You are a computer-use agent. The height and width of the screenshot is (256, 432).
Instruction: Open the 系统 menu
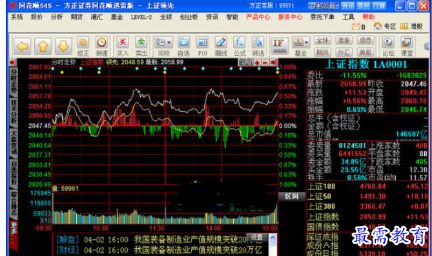tap(17, 17)
